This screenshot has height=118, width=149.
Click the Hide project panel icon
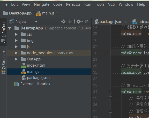pyautogui.click(x=87, y=21)
